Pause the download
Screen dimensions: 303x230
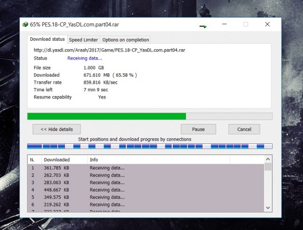pyautogui.click(x=198, y=129)
